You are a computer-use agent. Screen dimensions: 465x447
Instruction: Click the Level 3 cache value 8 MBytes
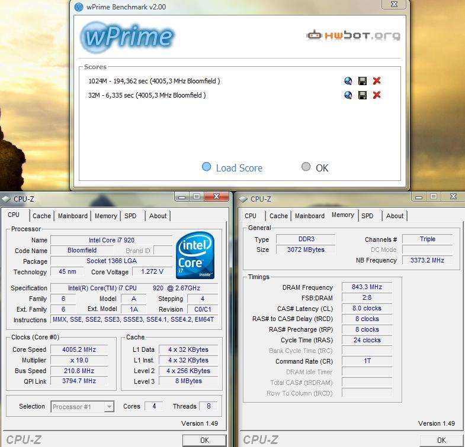[188, 381]
